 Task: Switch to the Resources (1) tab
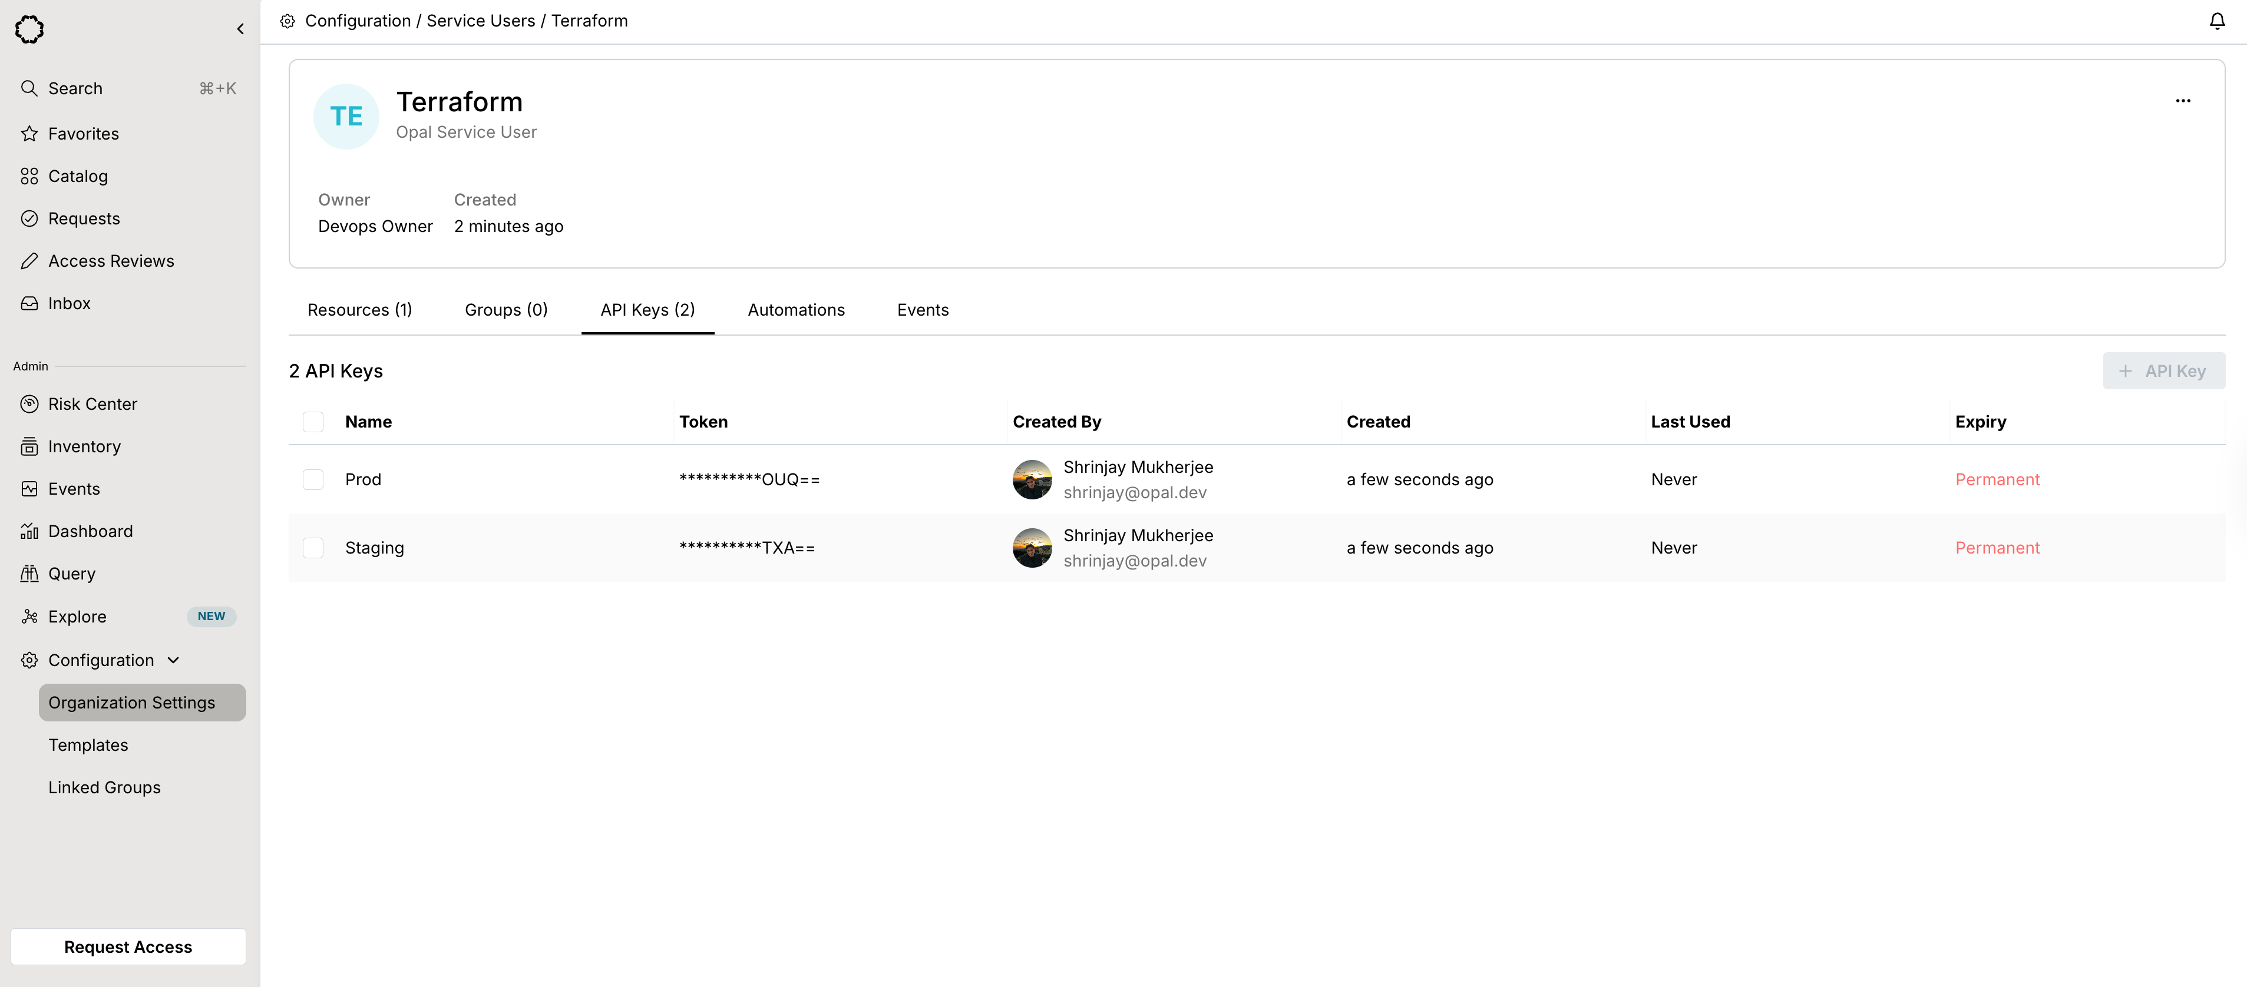(359, 310)
